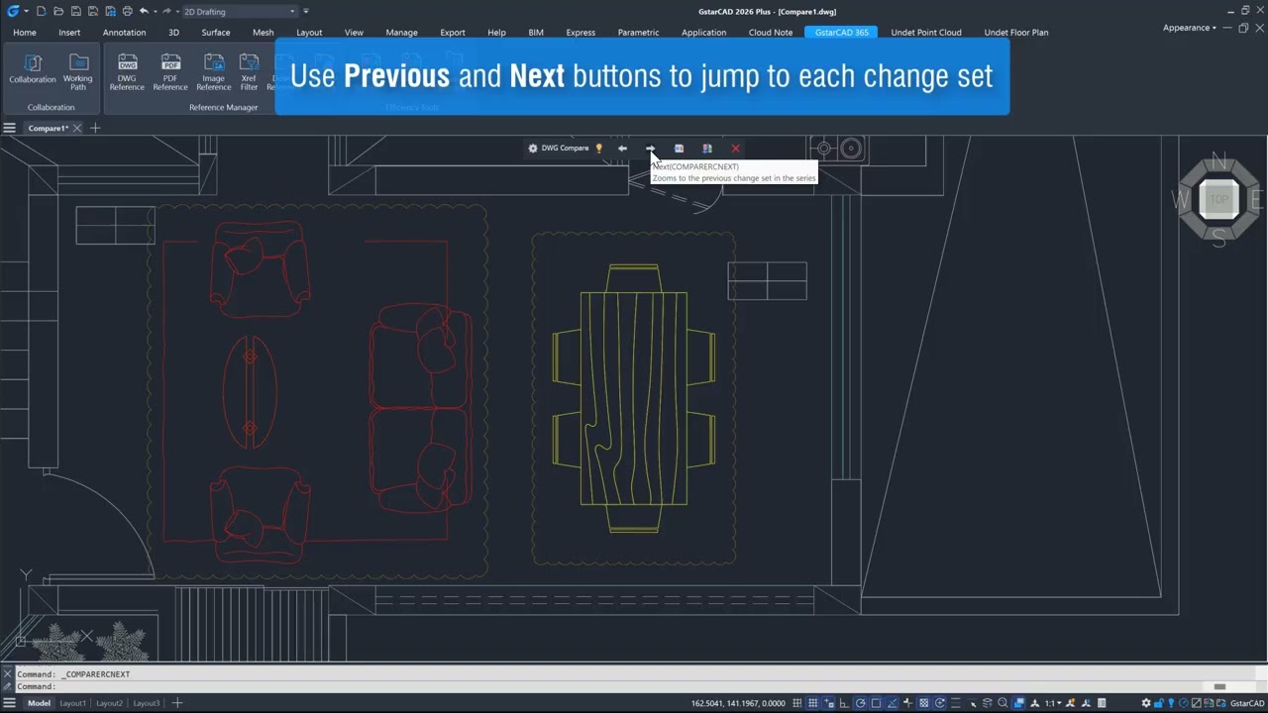Switch to the Insert ribbon tab
Screen dimensions: 1268x713
click(69, 33)
